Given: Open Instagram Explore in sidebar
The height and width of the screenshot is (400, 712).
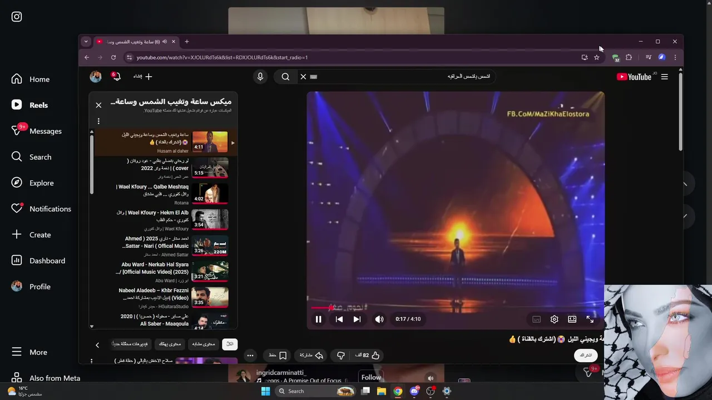Looking at the screenshot, I should click(33, 183).
